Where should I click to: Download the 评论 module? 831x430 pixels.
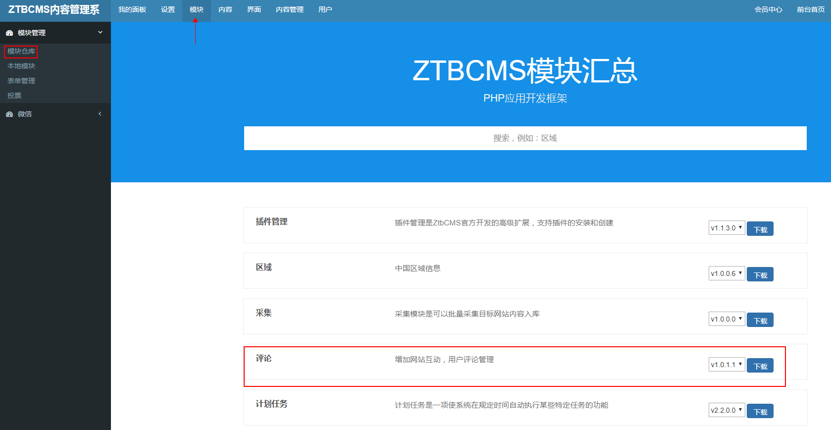(760, 366)
